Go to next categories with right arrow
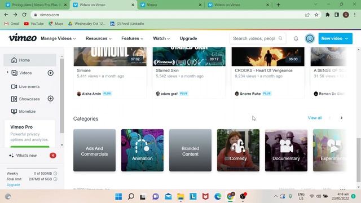Viewport: 361px width, 203px height. [341, 118]
